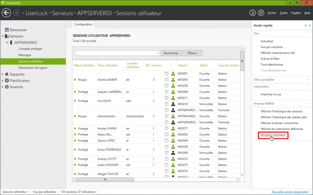Pin the Accès rapide panel
Screen dimensions: 313x195
tap(305, 25)
